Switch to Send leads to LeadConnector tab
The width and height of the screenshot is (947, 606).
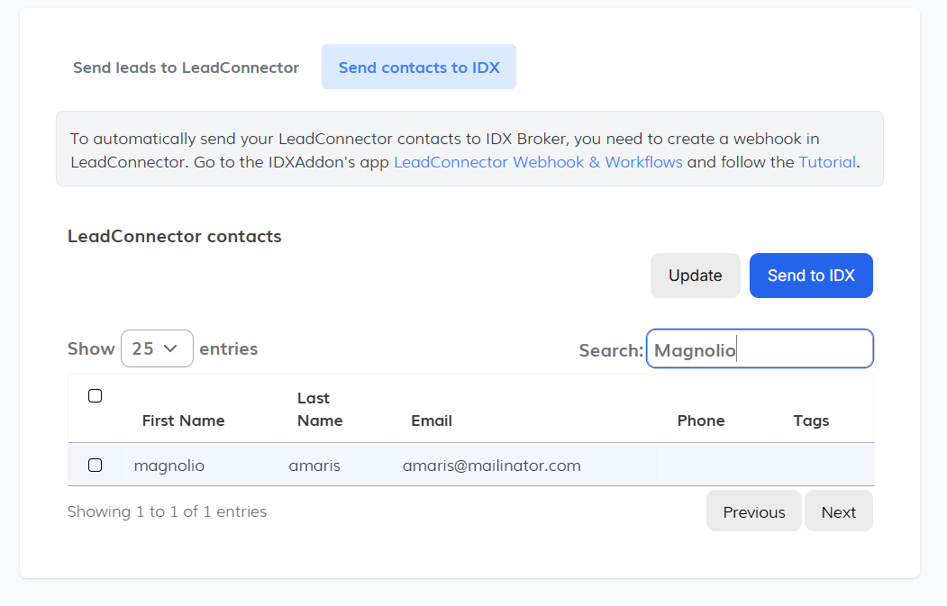(x=186, y=68)
